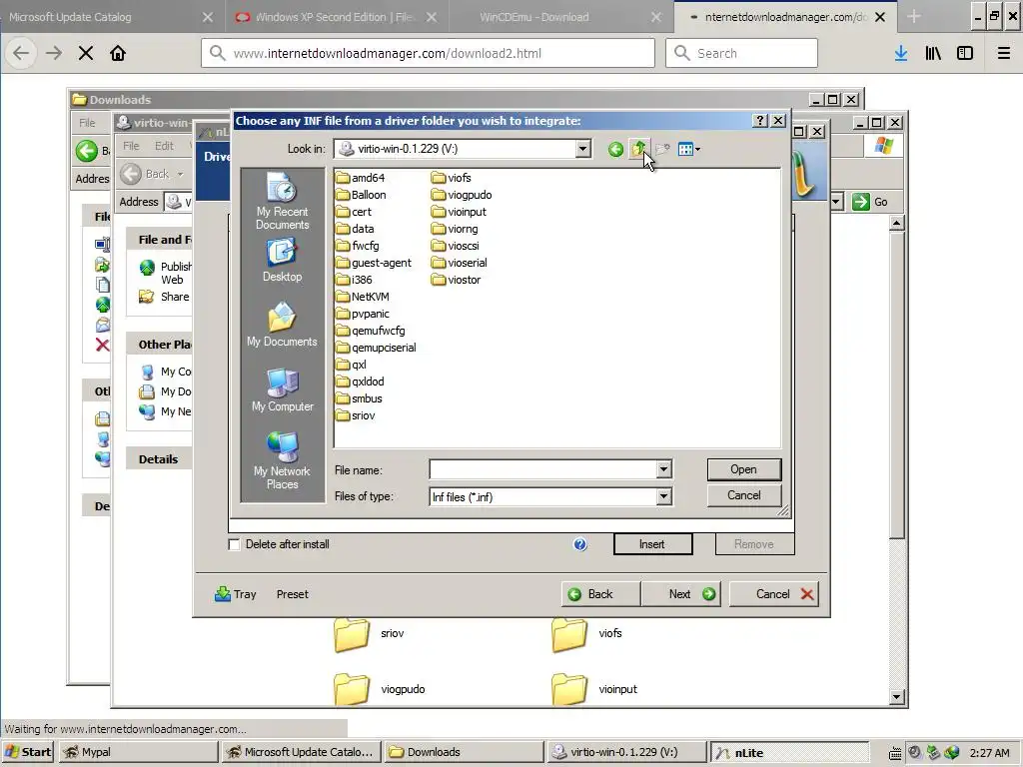Screen dimensions: 1023x767
Task: Select the viostor folder
Action: coord(456,280)
